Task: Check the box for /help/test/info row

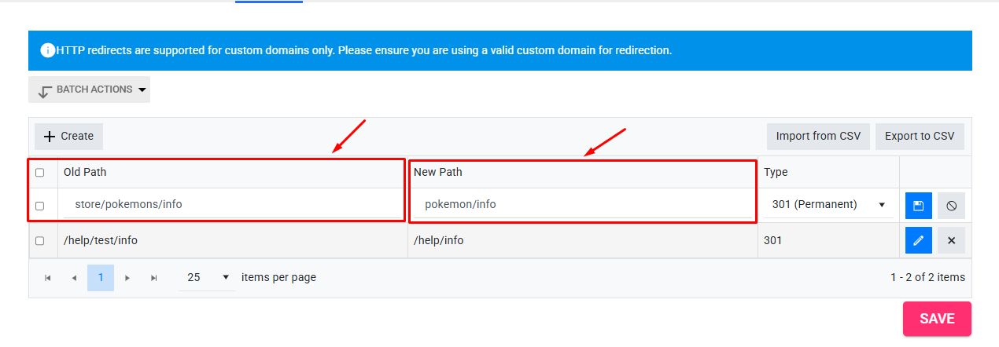Action: tap(40, 241)
